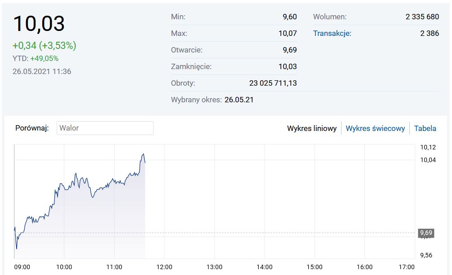
Task: Click the 17:00 time axis label
Action: (x=407, y=267)
